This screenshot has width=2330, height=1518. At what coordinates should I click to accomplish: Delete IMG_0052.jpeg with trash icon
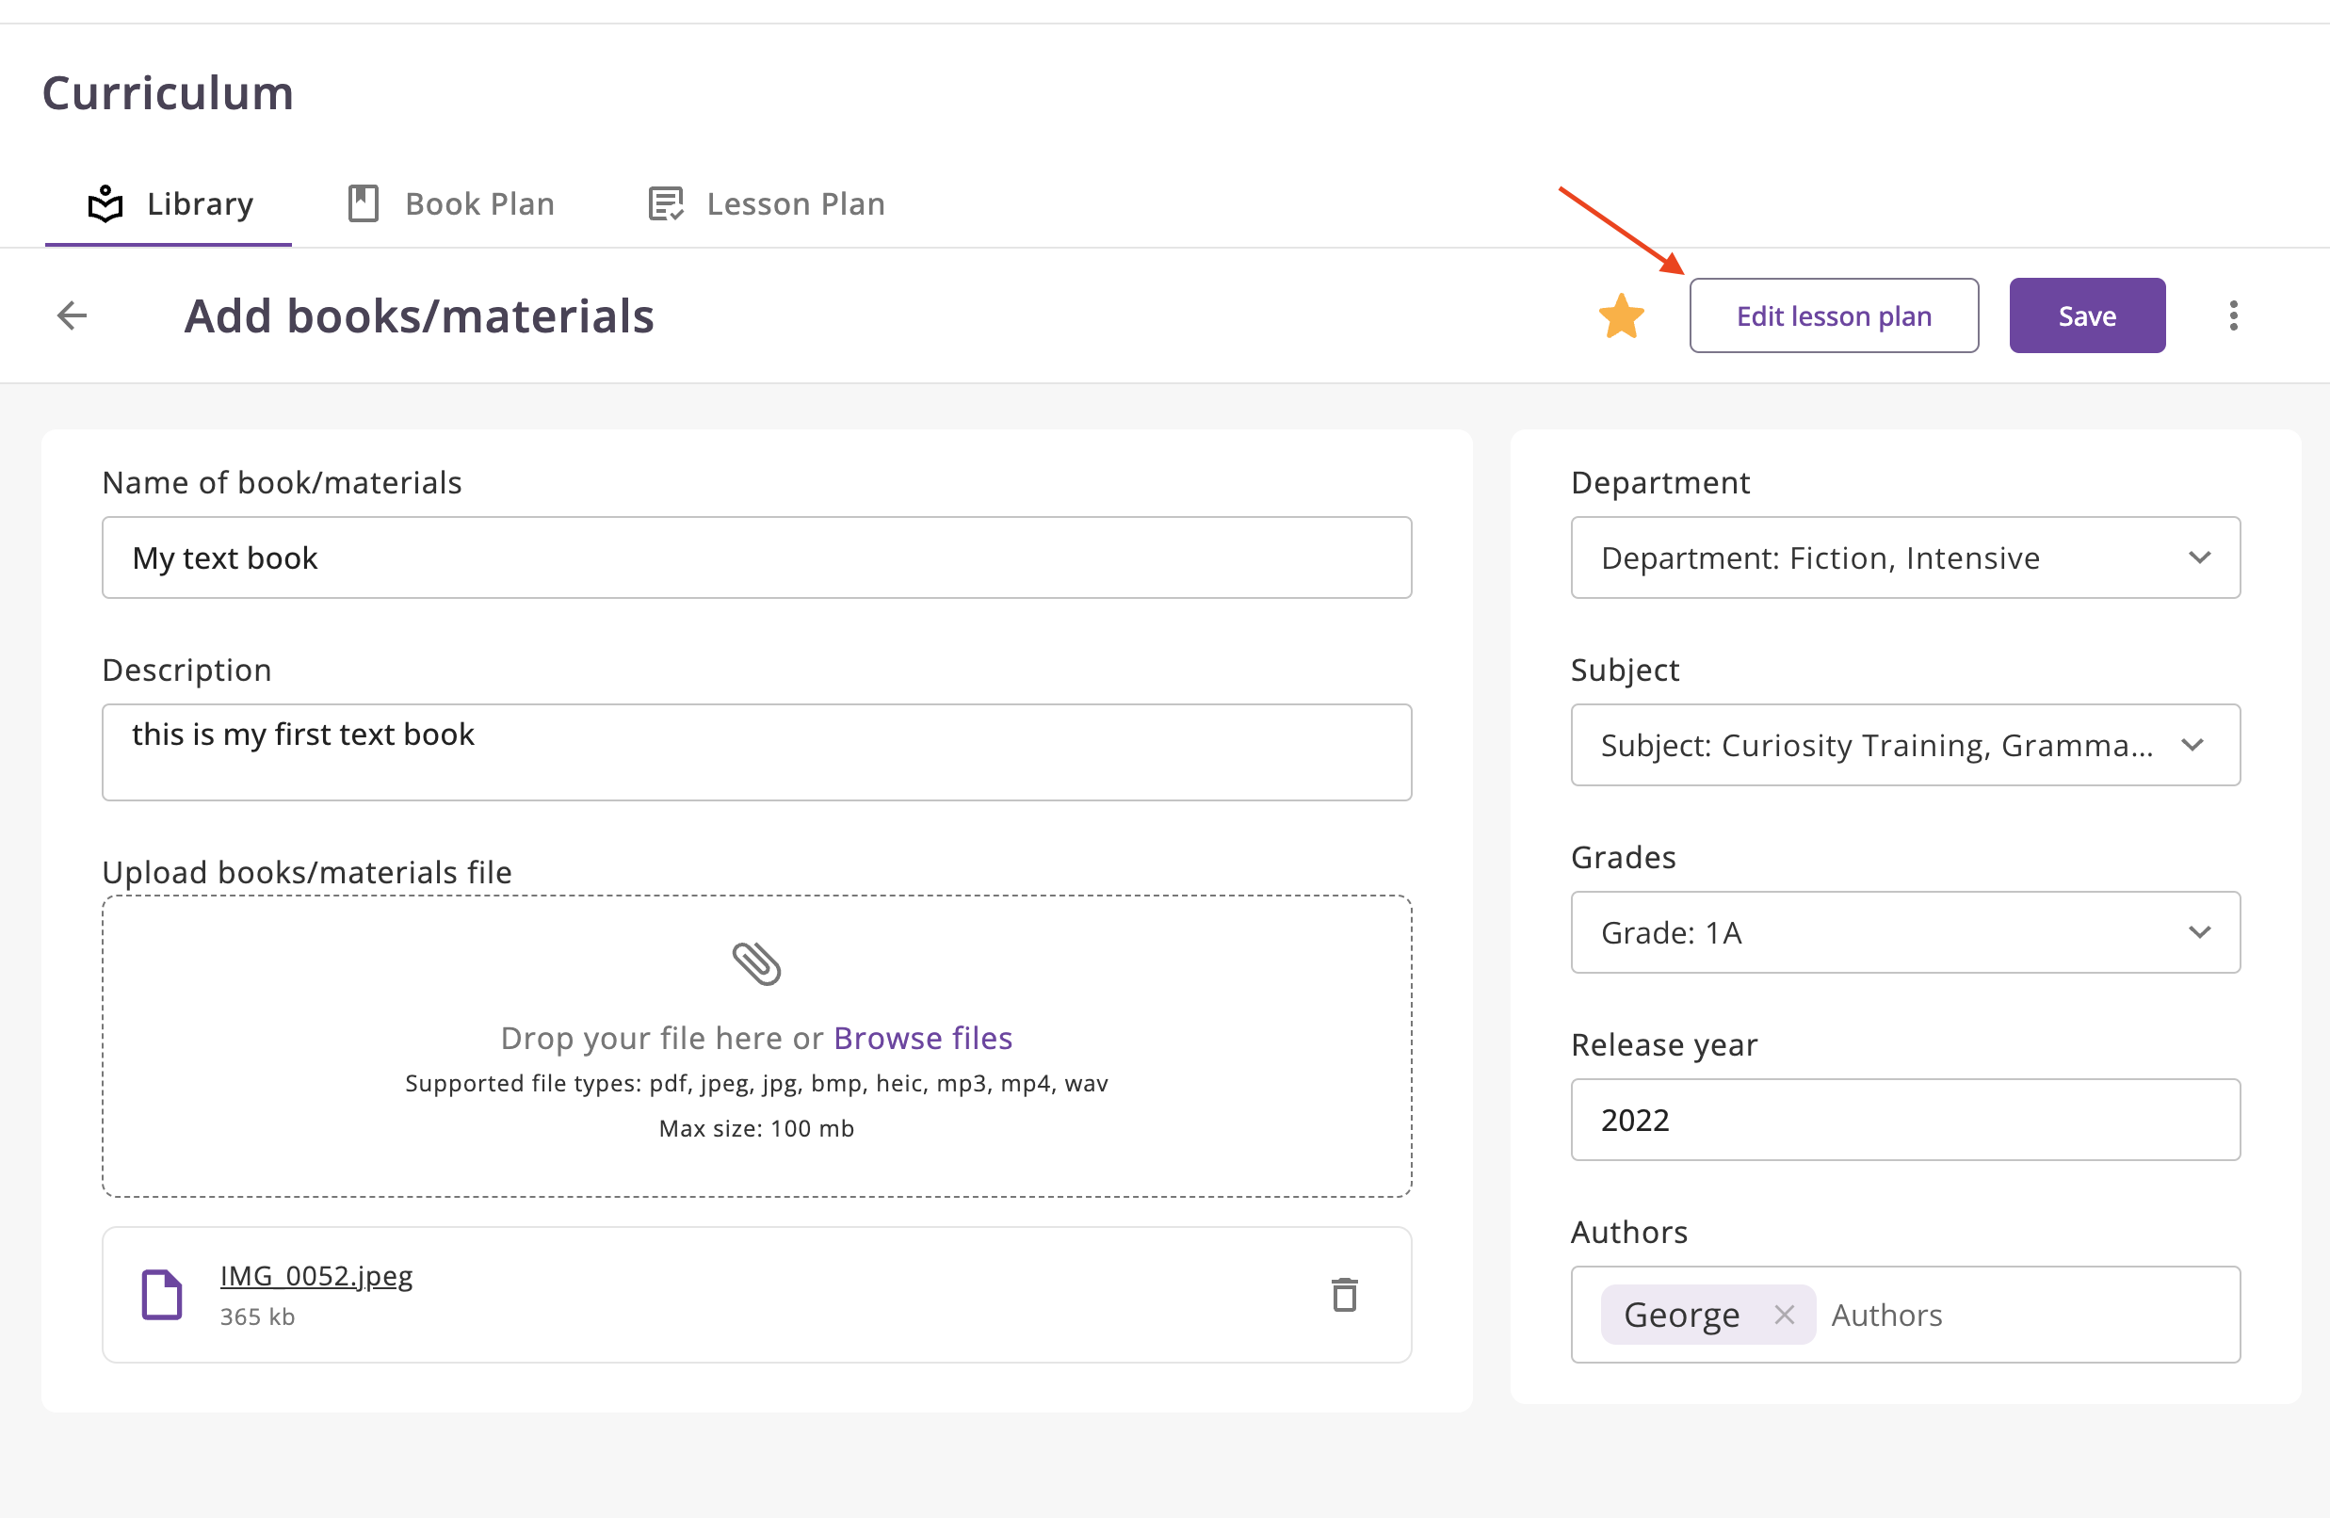tap(1344, 1295)
